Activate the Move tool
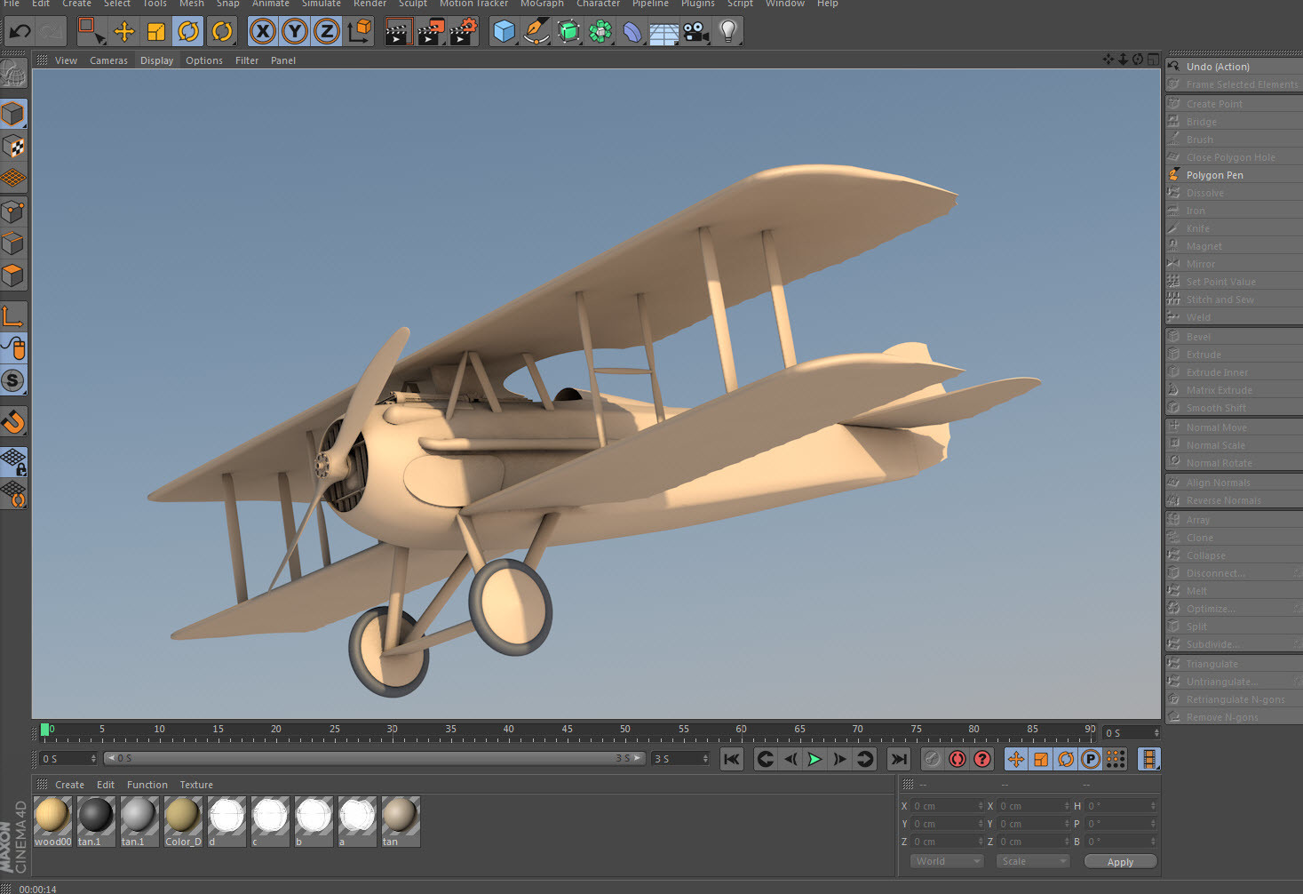The height and width of the screenshot is (894, 1303). tap(123, 32)
